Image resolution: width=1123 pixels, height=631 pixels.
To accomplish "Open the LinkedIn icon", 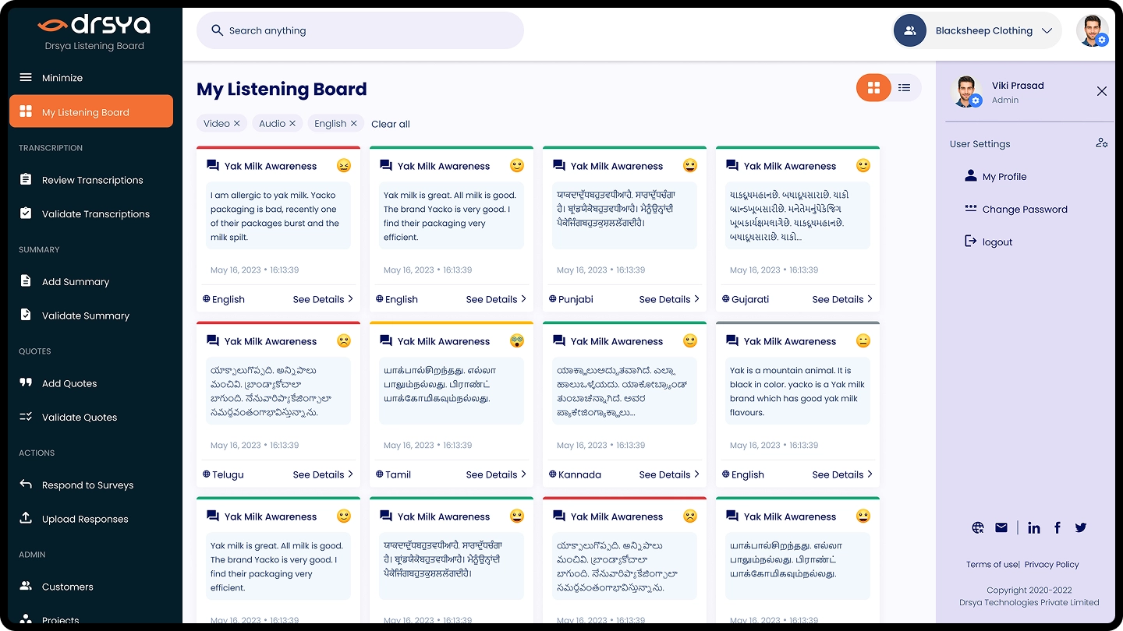I will (1034, 527).
